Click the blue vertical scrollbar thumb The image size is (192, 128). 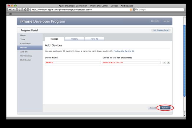click(184, 60)
